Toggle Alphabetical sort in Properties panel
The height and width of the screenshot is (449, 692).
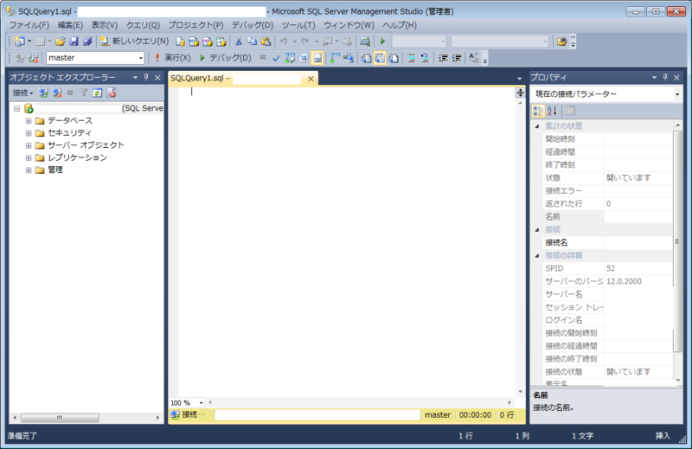click(x=552, y=111)
